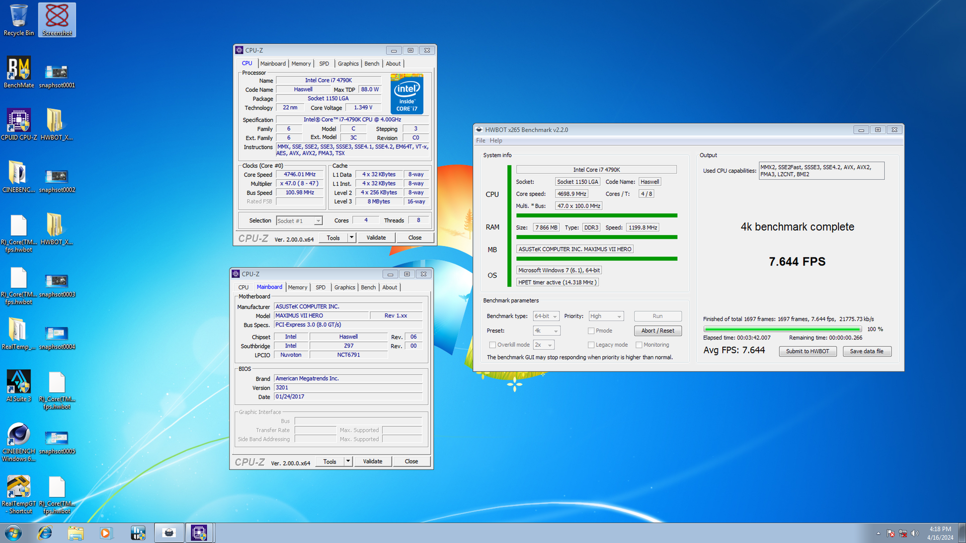
Task: Open the CINEBENC... folder on desktop
Action: tap(19, 177)
